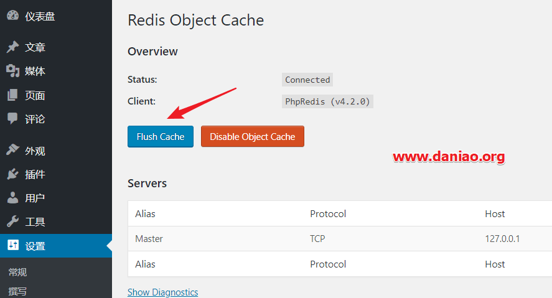Click the Appearance paintbrush icon
Image resolution: width=552 pixels, height=298 pixels.
tap(12, 150)
